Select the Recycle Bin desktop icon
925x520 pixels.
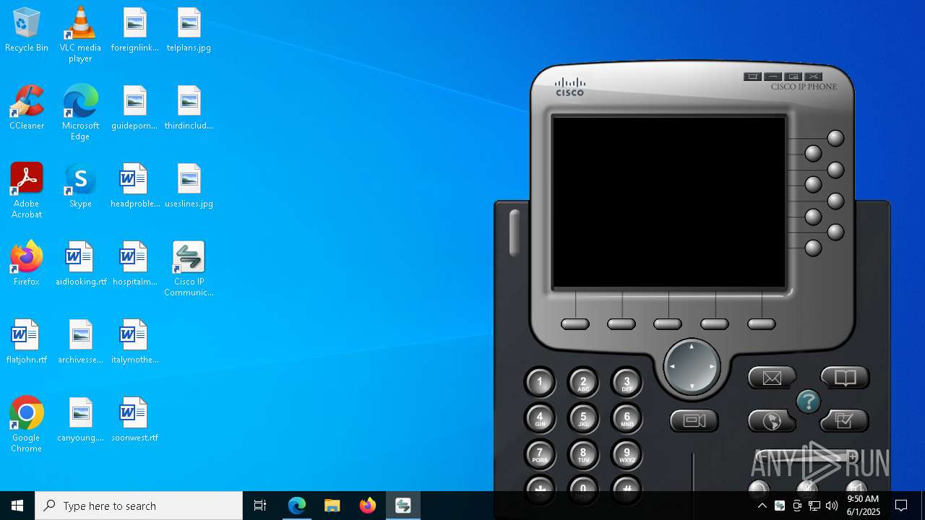(x=27, y=31)
